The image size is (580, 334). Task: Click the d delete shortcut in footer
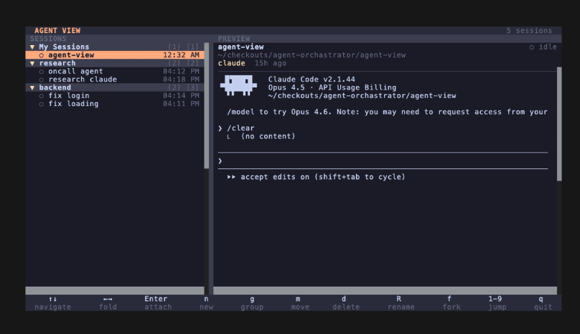click(x=345, y=303)
